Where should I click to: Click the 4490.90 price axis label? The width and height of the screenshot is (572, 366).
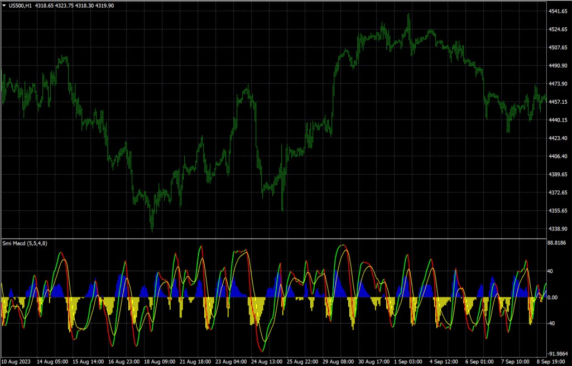tap(558, 66)
